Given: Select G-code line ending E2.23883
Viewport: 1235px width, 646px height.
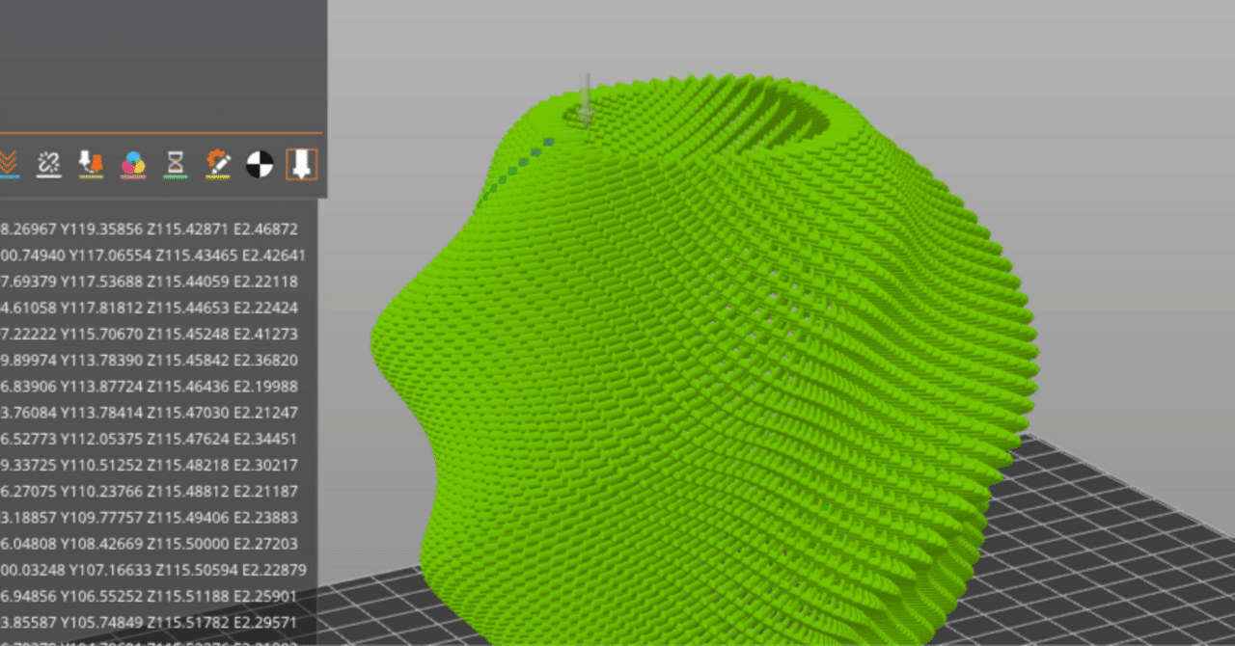Looking at the screenshot, I should click(x=150, y=517).
